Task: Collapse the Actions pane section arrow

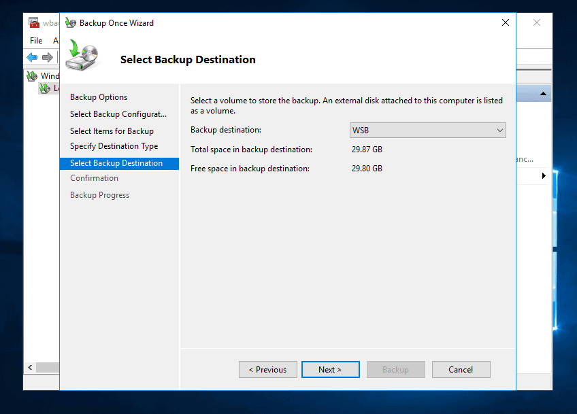Action: [543, 94]
